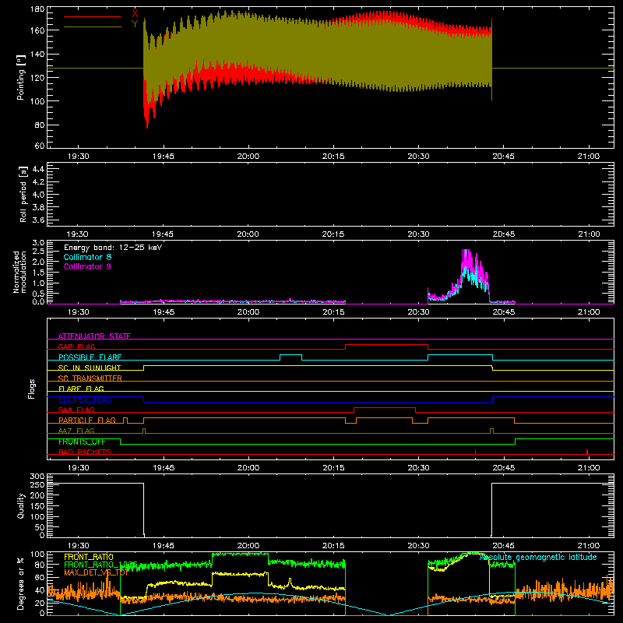Click the POSSIBLE_FLARE flag label
The image size is (623, 623).
coord(90,357)
